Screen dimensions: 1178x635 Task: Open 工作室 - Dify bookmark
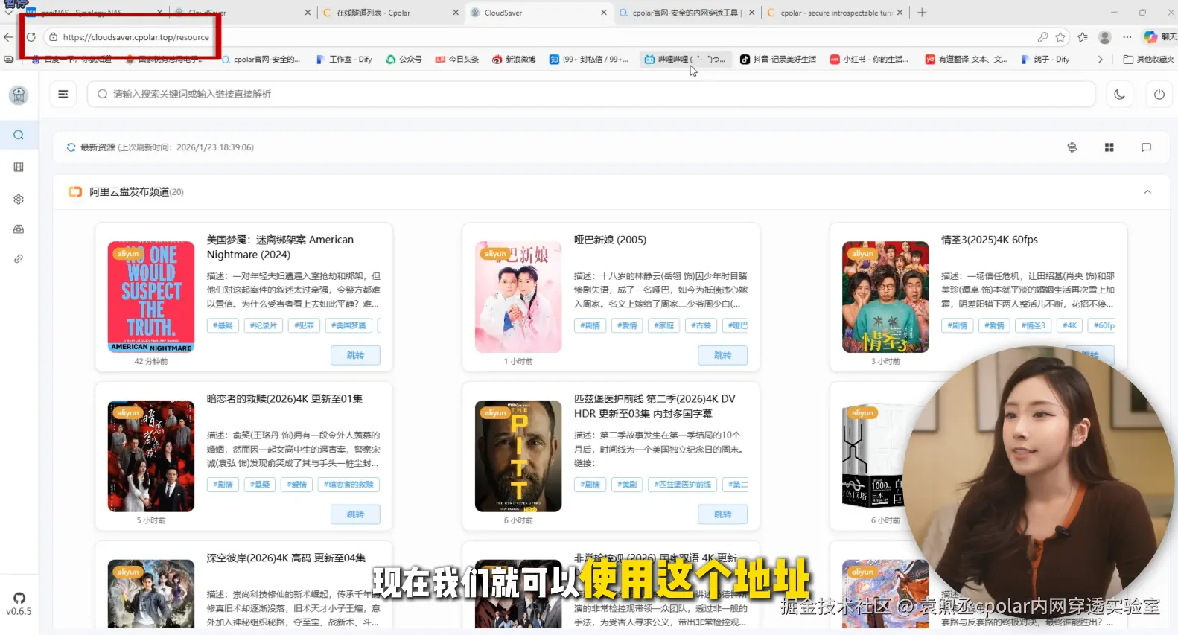(344, 60)
